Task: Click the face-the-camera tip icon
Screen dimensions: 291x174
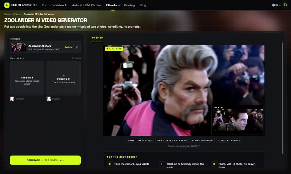Action: click(x=109, y=164)
